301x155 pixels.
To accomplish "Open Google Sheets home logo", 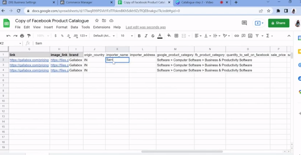I will [x=7, y=23].
